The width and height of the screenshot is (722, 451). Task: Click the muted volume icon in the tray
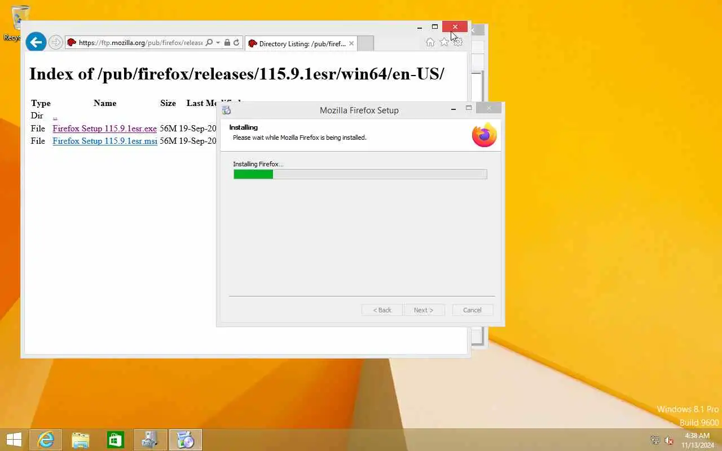click(670, 440)
